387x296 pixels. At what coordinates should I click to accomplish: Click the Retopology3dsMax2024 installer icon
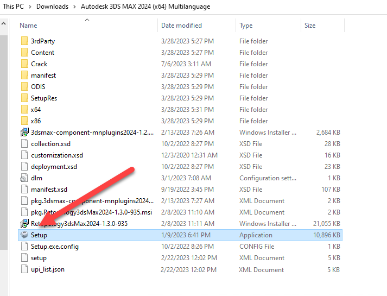click(24, 223)
